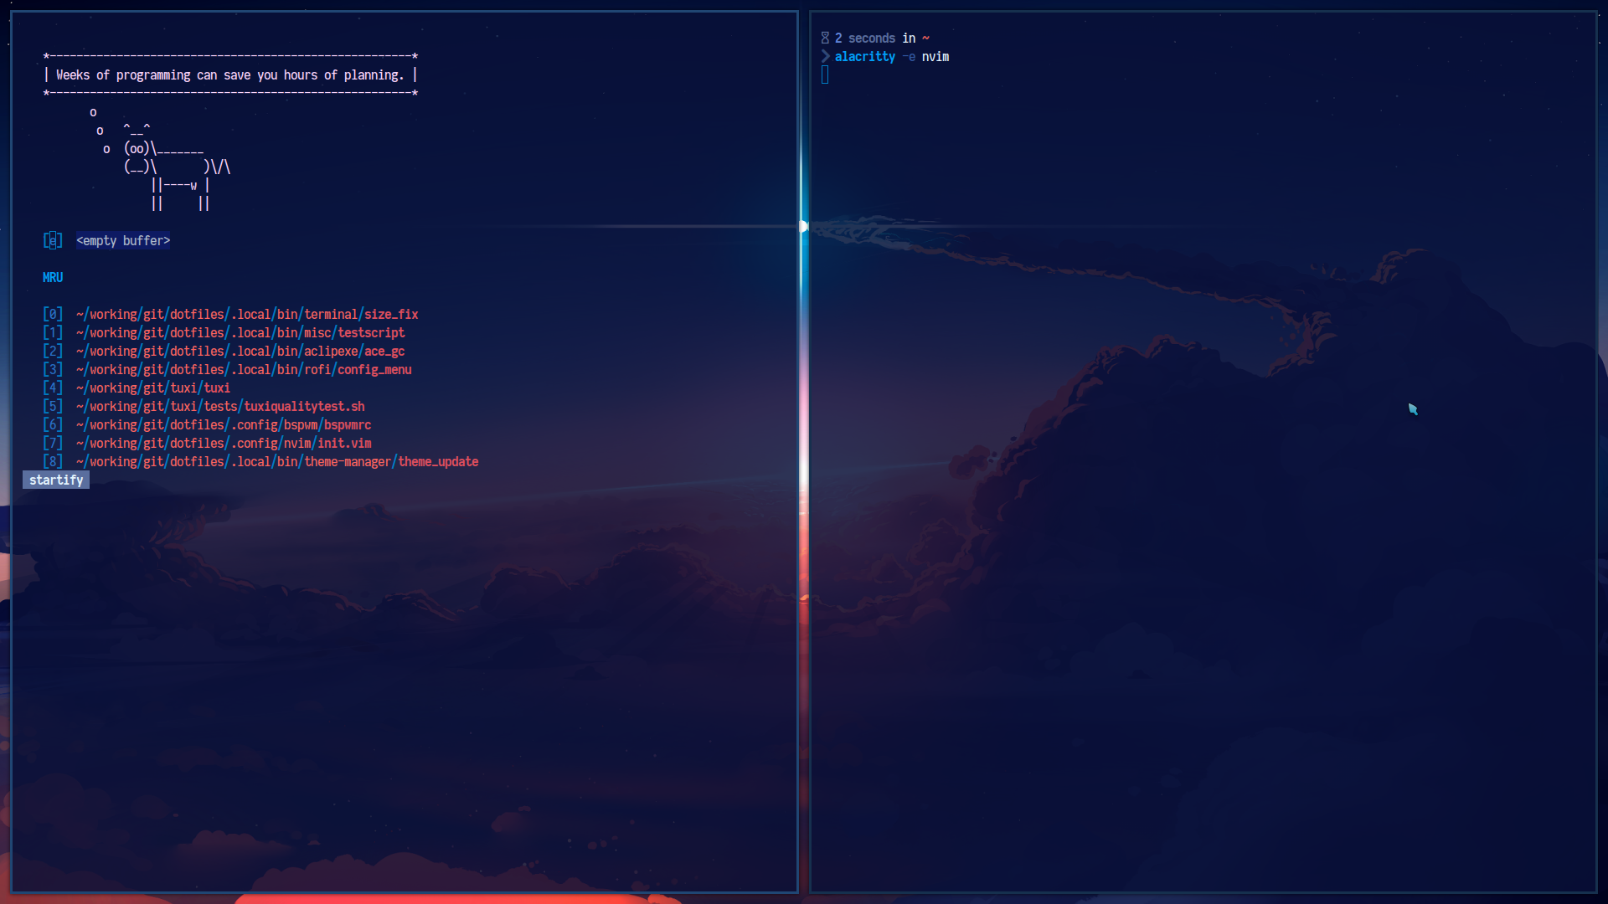Open the <empty buffer> entry

point(123,241)
